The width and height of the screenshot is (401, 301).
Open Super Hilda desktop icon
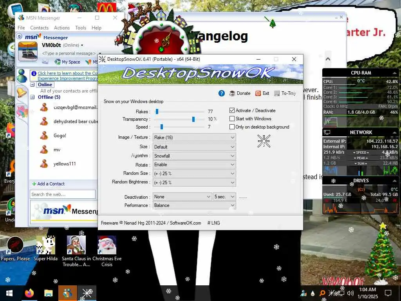[45, 248]
